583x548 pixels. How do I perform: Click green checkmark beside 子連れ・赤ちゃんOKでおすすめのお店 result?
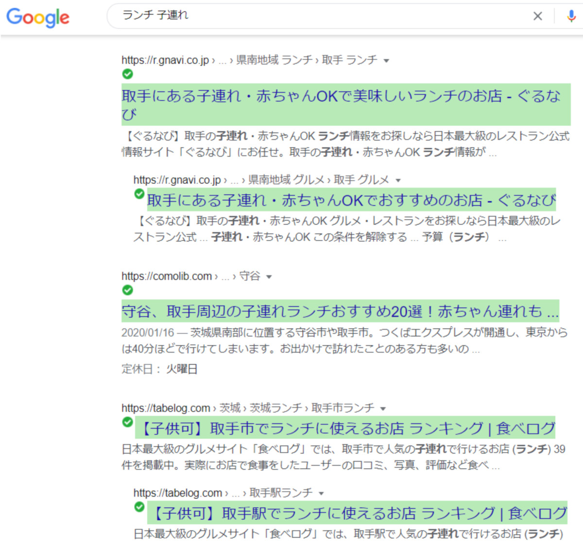click(x=139, y=194)
